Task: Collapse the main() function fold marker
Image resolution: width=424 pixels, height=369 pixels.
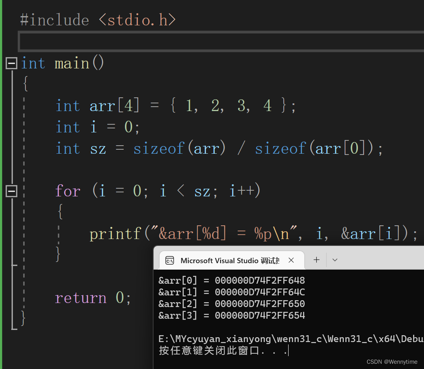Action: [11, 63]
